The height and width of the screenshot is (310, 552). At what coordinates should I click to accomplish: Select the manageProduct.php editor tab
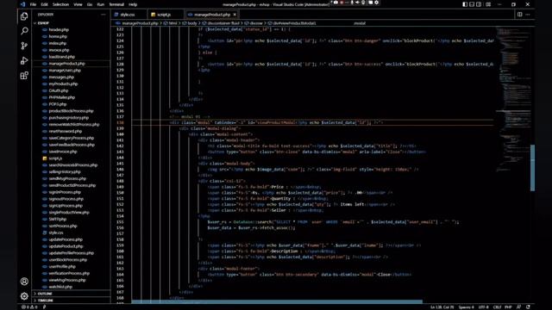212,15
